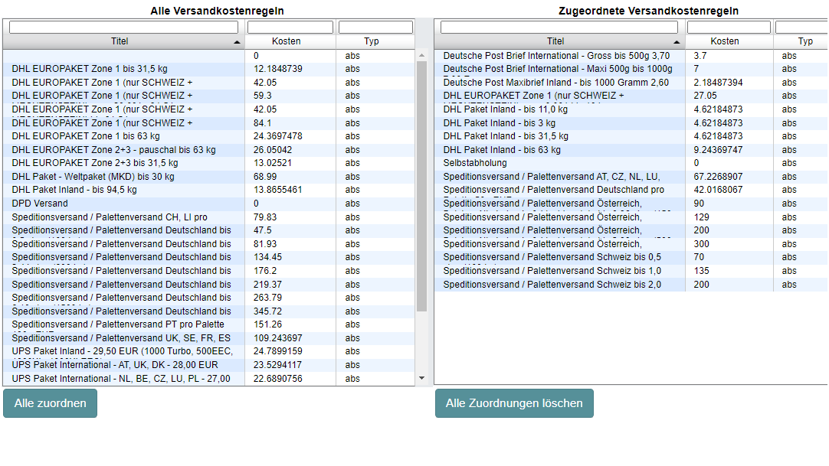The image size is (829, 466).
Task: Click scrollbar down arrow of left table
Action: (x=421, y=378)
